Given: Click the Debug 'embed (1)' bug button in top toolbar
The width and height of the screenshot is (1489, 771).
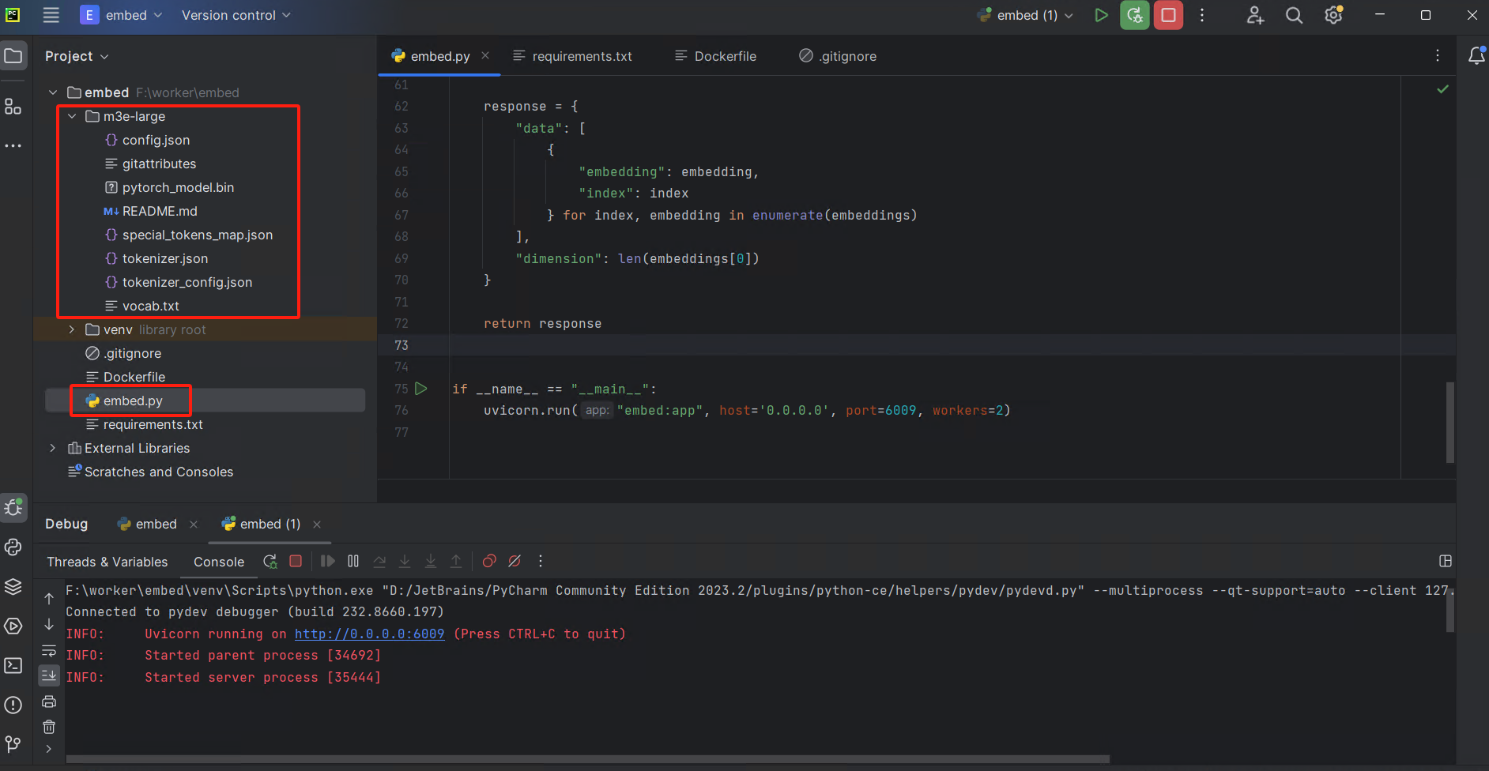Looking at the screenshot, I should pos(1134,15).
